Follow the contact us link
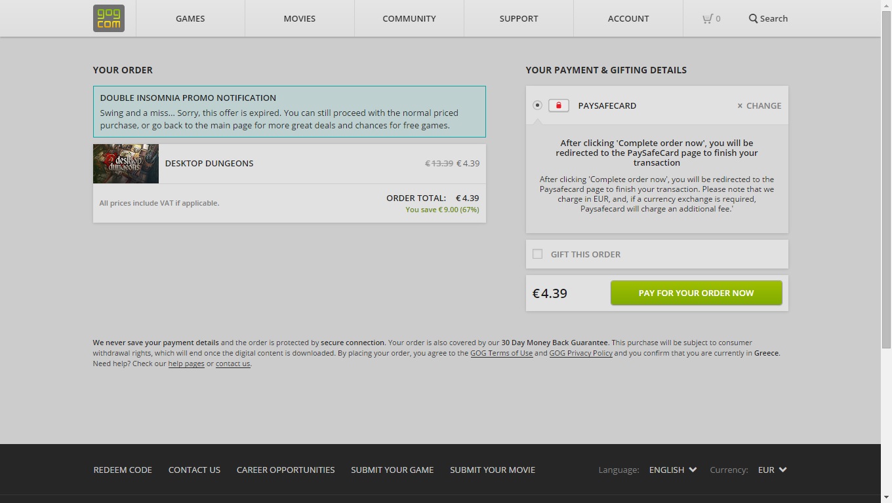Viewport: 892px width, 503px height. pos(233,363)
